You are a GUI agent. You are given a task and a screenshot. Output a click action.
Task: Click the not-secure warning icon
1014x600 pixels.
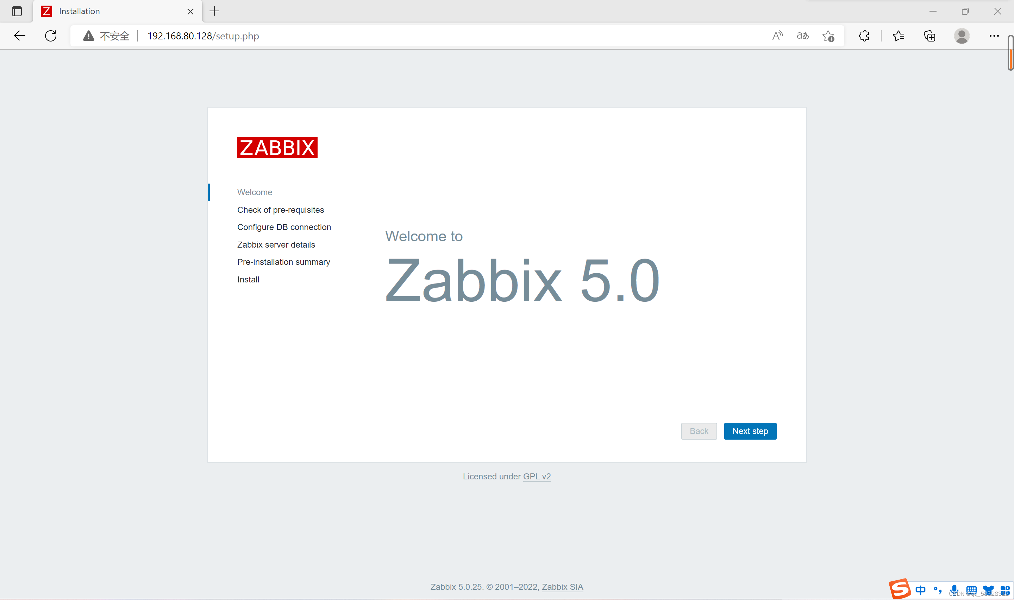coord(89,36)
